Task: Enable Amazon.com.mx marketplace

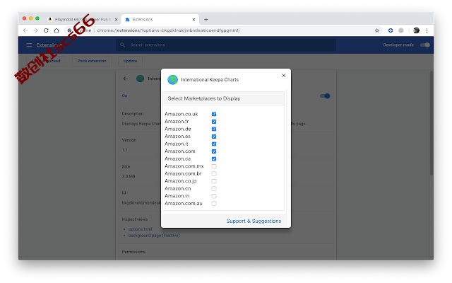Action: (214, 166)
